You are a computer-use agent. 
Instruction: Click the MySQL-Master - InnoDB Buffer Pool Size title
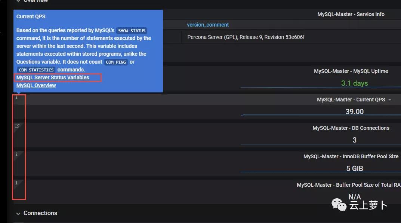click(351, 156)
